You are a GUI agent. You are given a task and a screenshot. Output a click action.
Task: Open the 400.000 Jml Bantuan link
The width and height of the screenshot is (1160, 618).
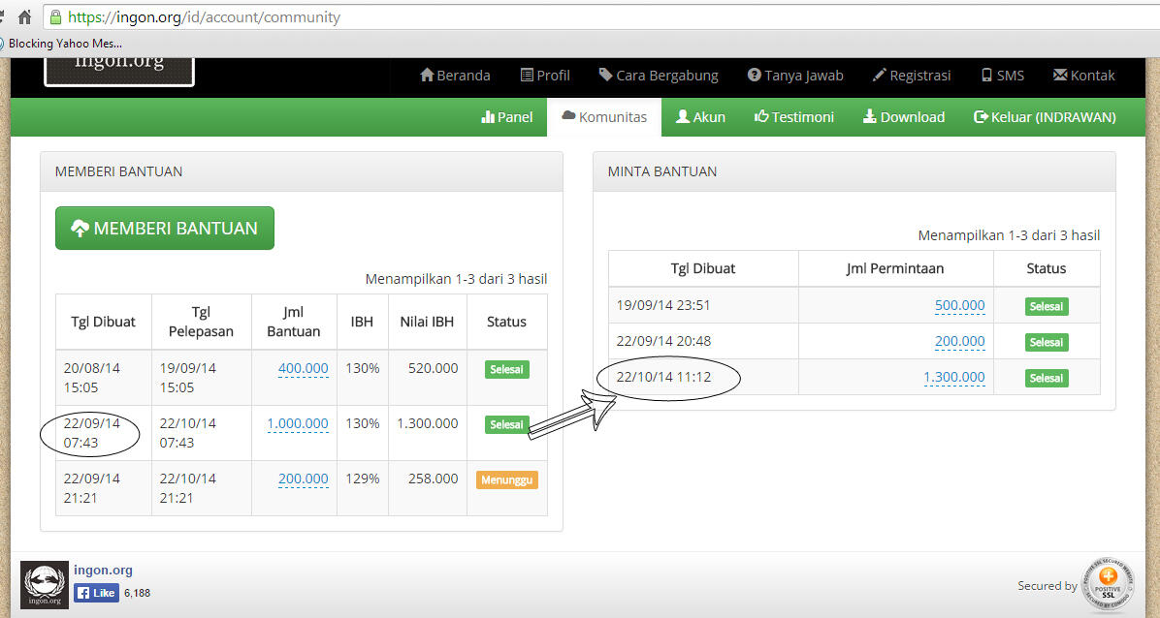click(304, 368)
